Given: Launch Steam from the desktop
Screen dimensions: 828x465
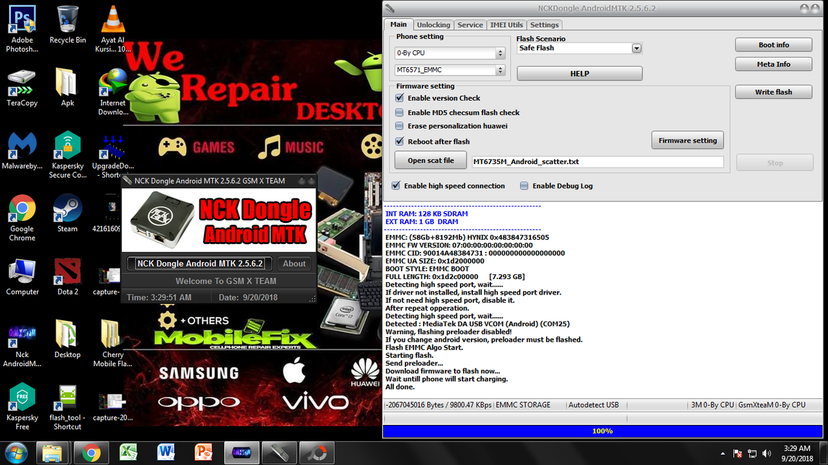Looking at the screenshot, I should pos(67,214).
